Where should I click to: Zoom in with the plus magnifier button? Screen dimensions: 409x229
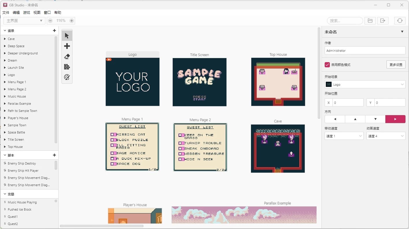point(72,21)
